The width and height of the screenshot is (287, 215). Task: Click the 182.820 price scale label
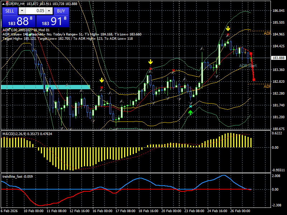coord(279,82)
